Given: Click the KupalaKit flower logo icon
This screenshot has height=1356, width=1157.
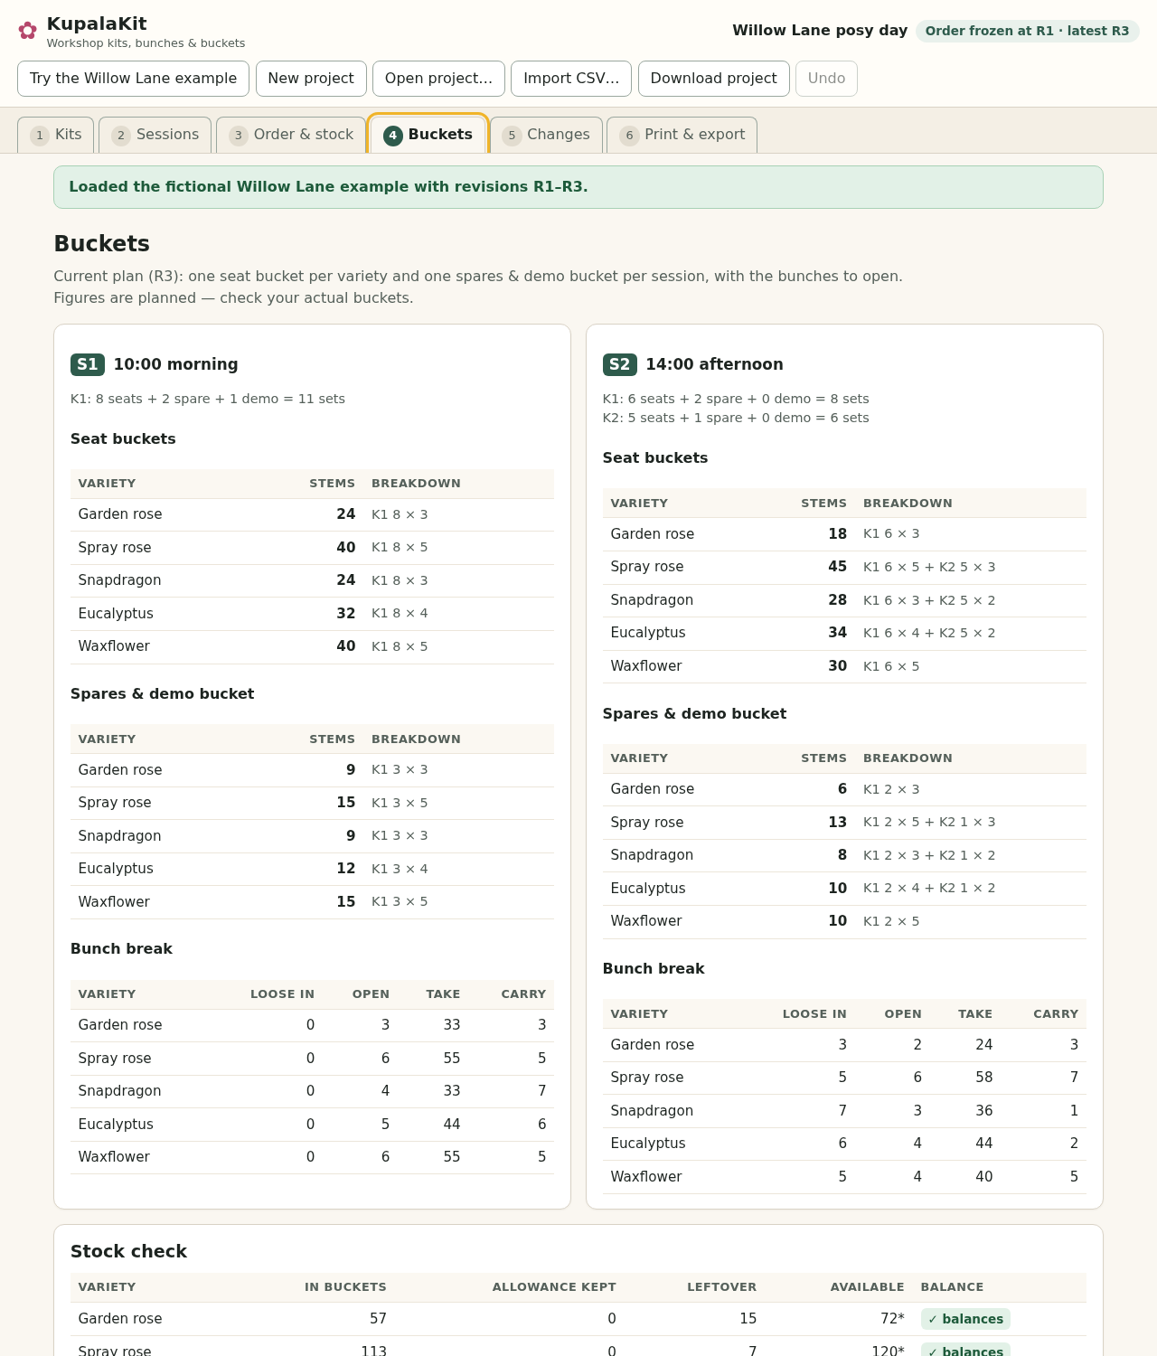Looking at the screenshot, I should pyautogui.click(x=27, y=31).
